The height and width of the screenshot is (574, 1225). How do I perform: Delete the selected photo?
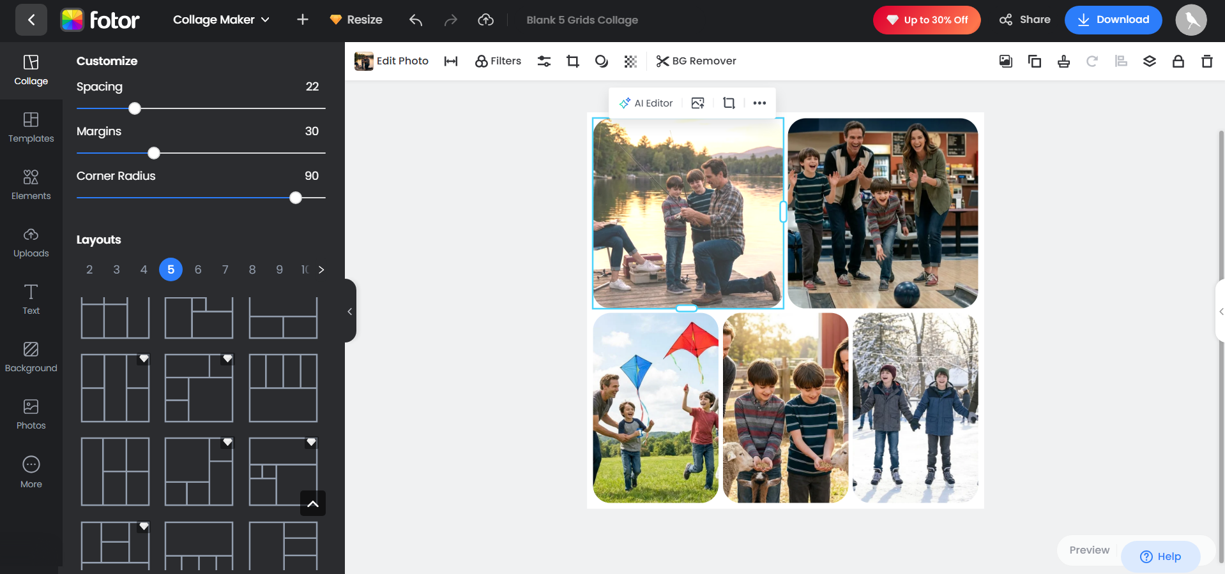coord(1206,61)
